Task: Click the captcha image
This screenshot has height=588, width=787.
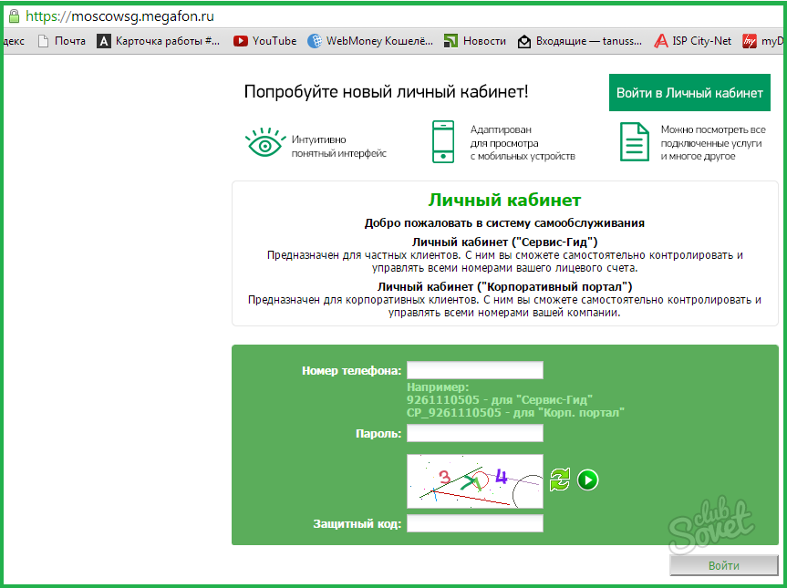Action: (x=475, y=481)
